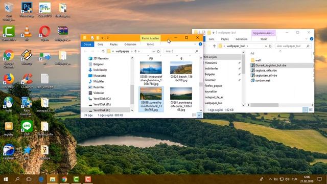Launch the Revo Uninstaller desktop shortcut
Image resolution: width=327 pixels, height=184 pixels.
coord(27,106)
